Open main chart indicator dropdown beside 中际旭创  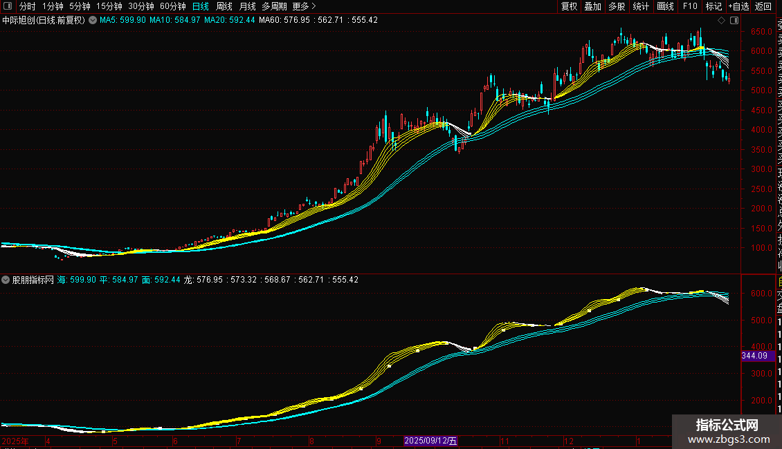point(93,21)
